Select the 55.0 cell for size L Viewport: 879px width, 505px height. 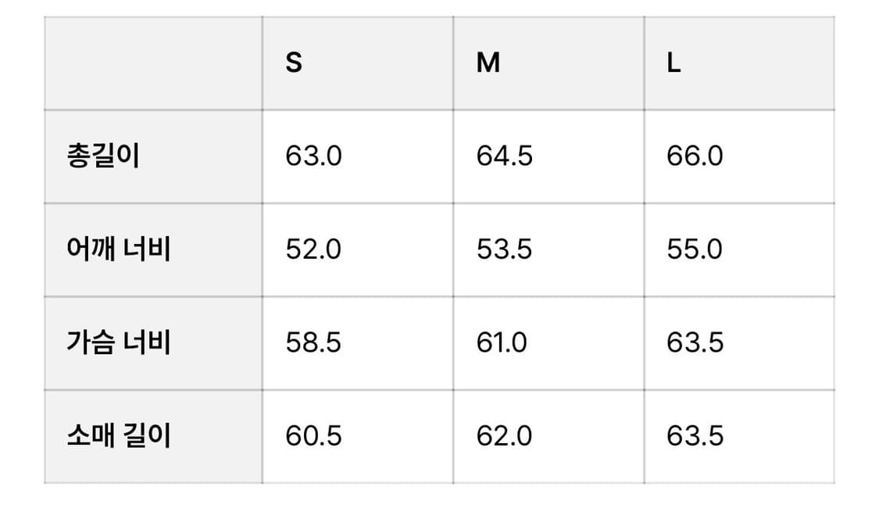tap(695, 249)
